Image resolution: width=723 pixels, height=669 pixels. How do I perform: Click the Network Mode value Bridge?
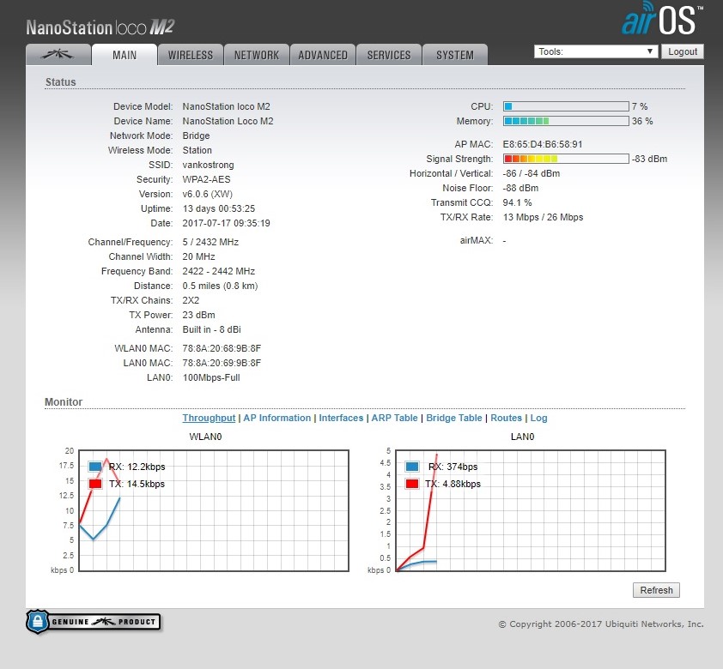pos(196,136)
